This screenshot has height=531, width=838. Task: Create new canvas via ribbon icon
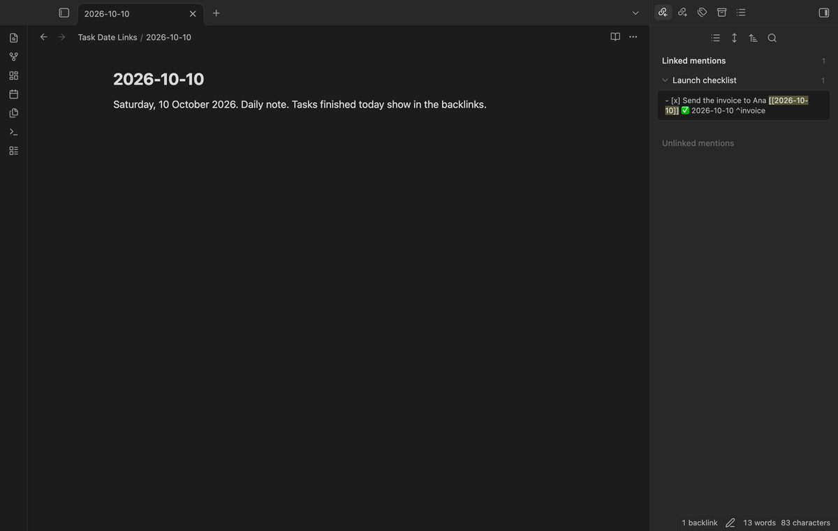click(14, 75)
